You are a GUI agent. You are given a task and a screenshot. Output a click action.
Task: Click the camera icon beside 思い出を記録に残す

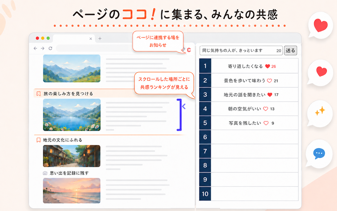click(45, 173)
